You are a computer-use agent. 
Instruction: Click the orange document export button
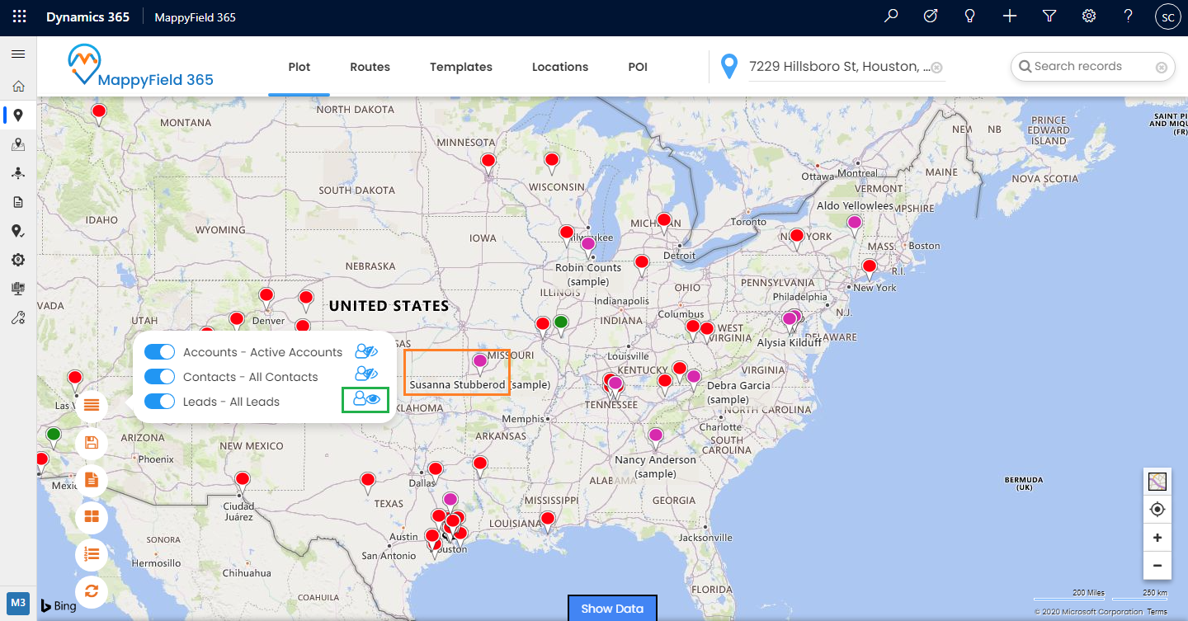92,480
